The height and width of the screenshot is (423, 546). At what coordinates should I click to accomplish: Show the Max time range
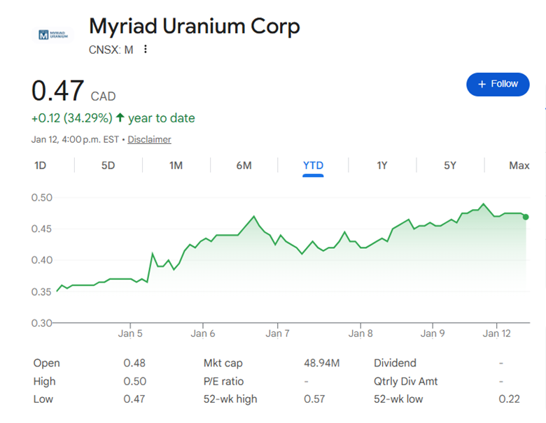pyautogui.click(x=519, y=166)
